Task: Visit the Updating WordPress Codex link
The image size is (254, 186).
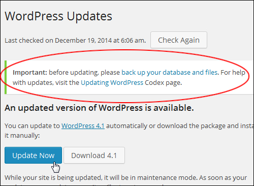Action: [x=112, y=83]
